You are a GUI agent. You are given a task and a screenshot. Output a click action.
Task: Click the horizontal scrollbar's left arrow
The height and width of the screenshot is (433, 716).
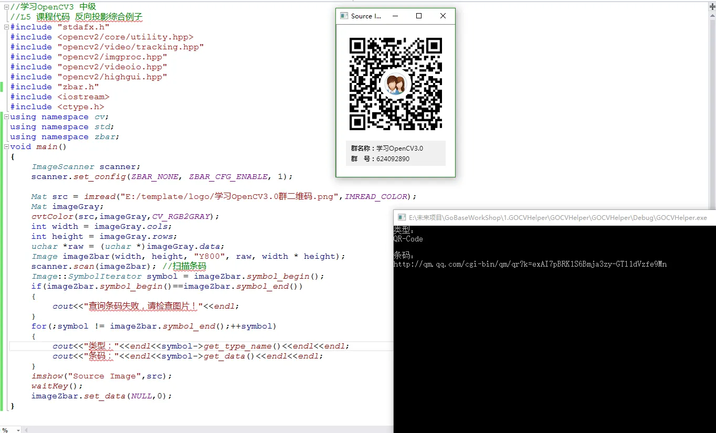[26, 430]
